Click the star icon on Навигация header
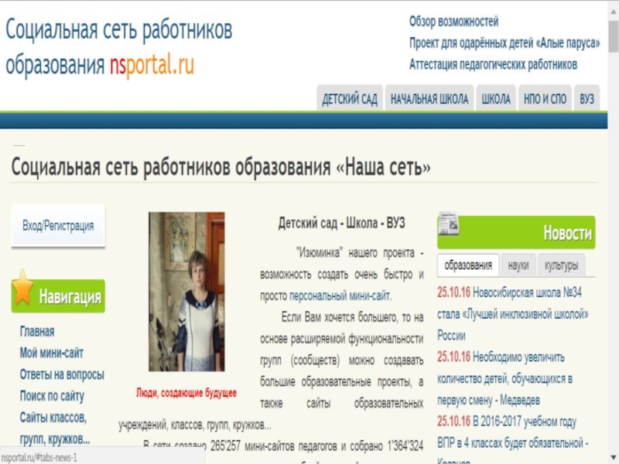This screenshot has width=619, height=464. click(x=22, y=287)
